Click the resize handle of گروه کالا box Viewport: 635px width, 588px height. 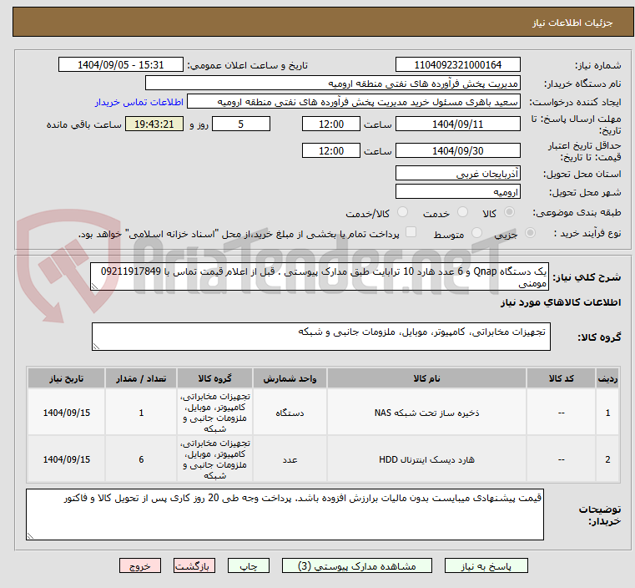(x=96, y=347)
